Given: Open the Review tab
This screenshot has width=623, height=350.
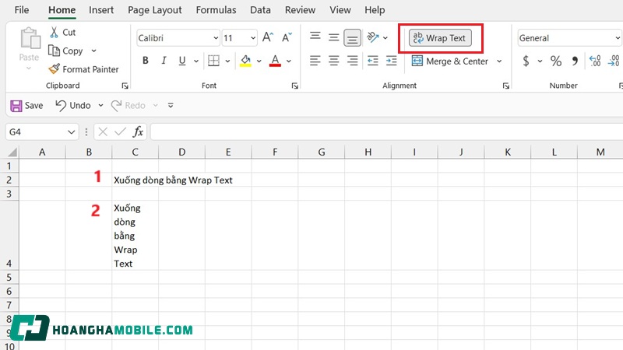Looking at the screenshot, I should (x=300, y=10).
